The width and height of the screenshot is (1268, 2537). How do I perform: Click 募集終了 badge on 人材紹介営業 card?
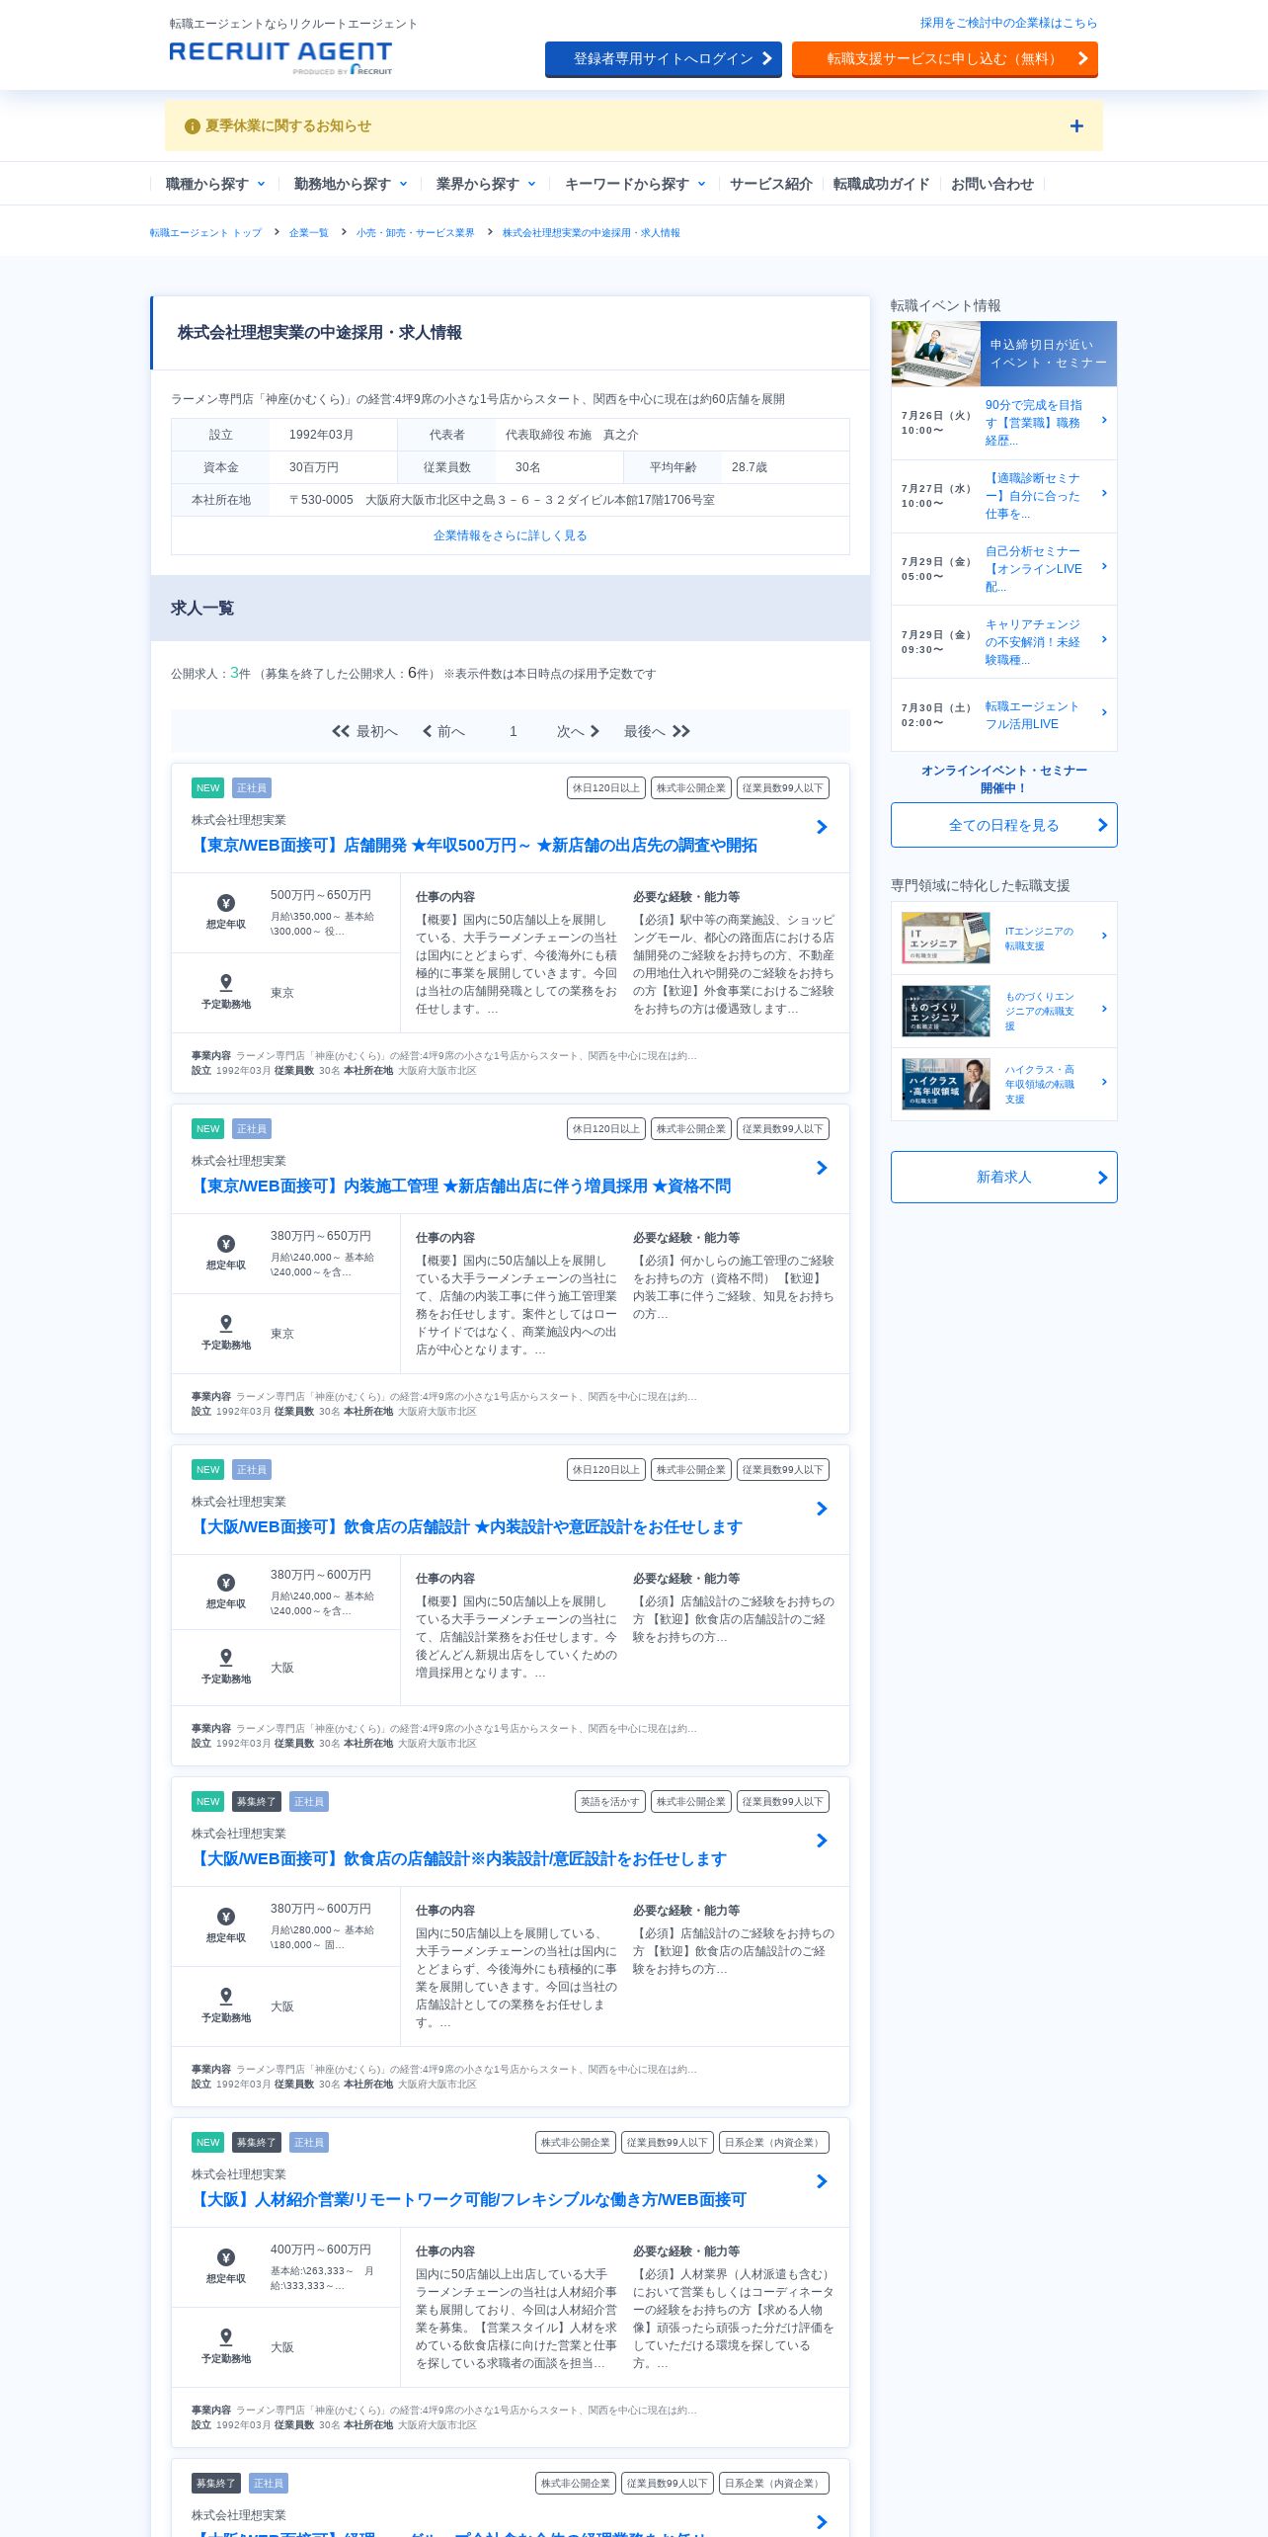tap(256, 2143)
